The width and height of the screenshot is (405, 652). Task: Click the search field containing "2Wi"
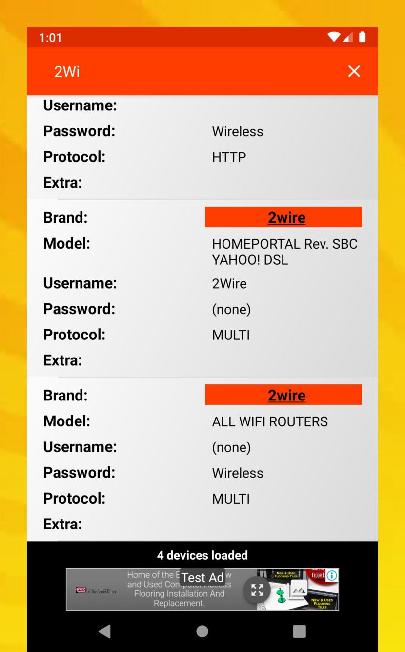pyautogui.click(x=195, y=72)
